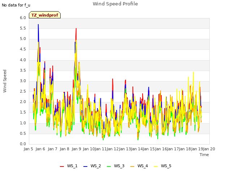Viewport: 231px width, 173px height.
Task: Click the 5.5 y-axis tick label
Action: [x=23, y=28]
